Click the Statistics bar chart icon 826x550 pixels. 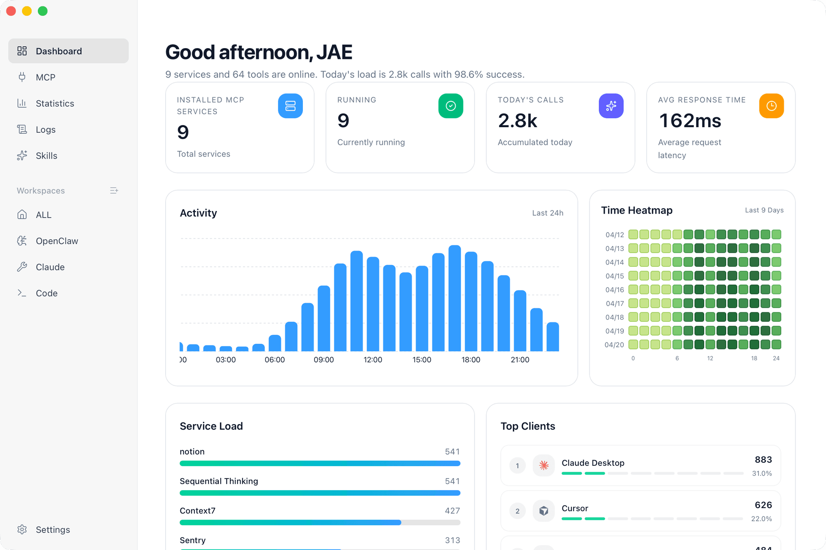coord(22,104)
